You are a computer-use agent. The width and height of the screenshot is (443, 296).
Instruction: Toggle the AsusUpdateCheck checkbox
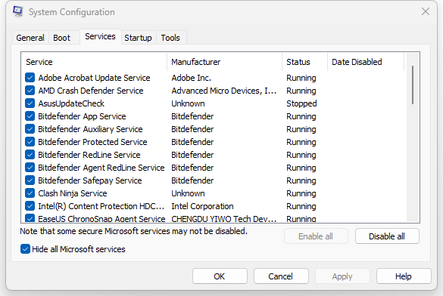[30, 103]
